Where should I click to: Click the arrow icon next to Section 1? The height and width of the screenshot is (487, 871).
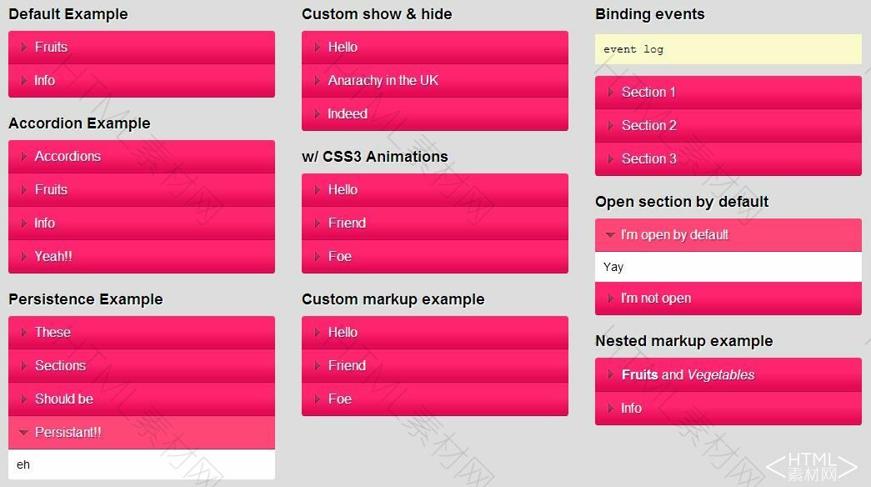(611, 93)
